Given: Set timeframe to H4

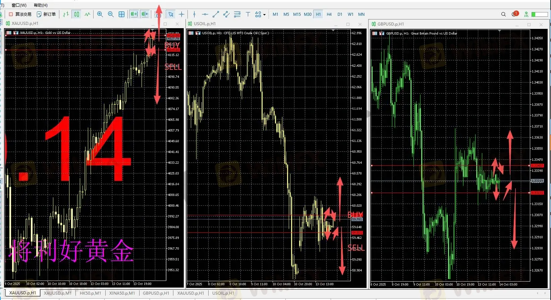Looking at the screenshot, I should click(x=329, y=14).
